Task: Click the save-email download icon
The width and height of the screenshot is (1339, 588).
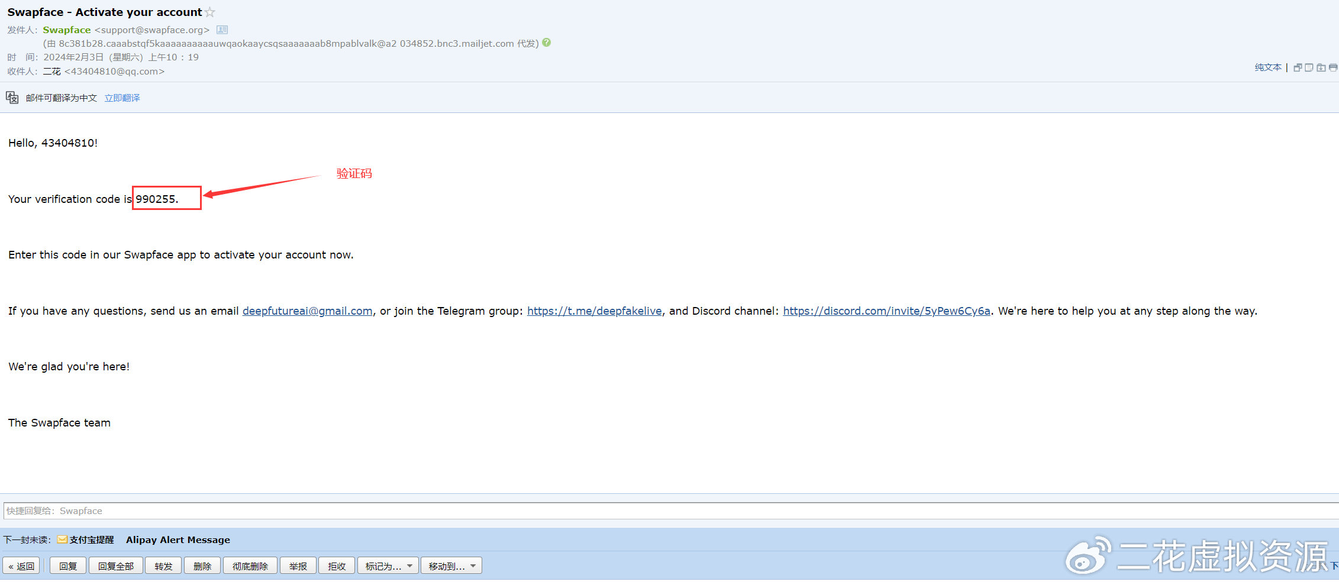Action: click(x=1321, y=67)
